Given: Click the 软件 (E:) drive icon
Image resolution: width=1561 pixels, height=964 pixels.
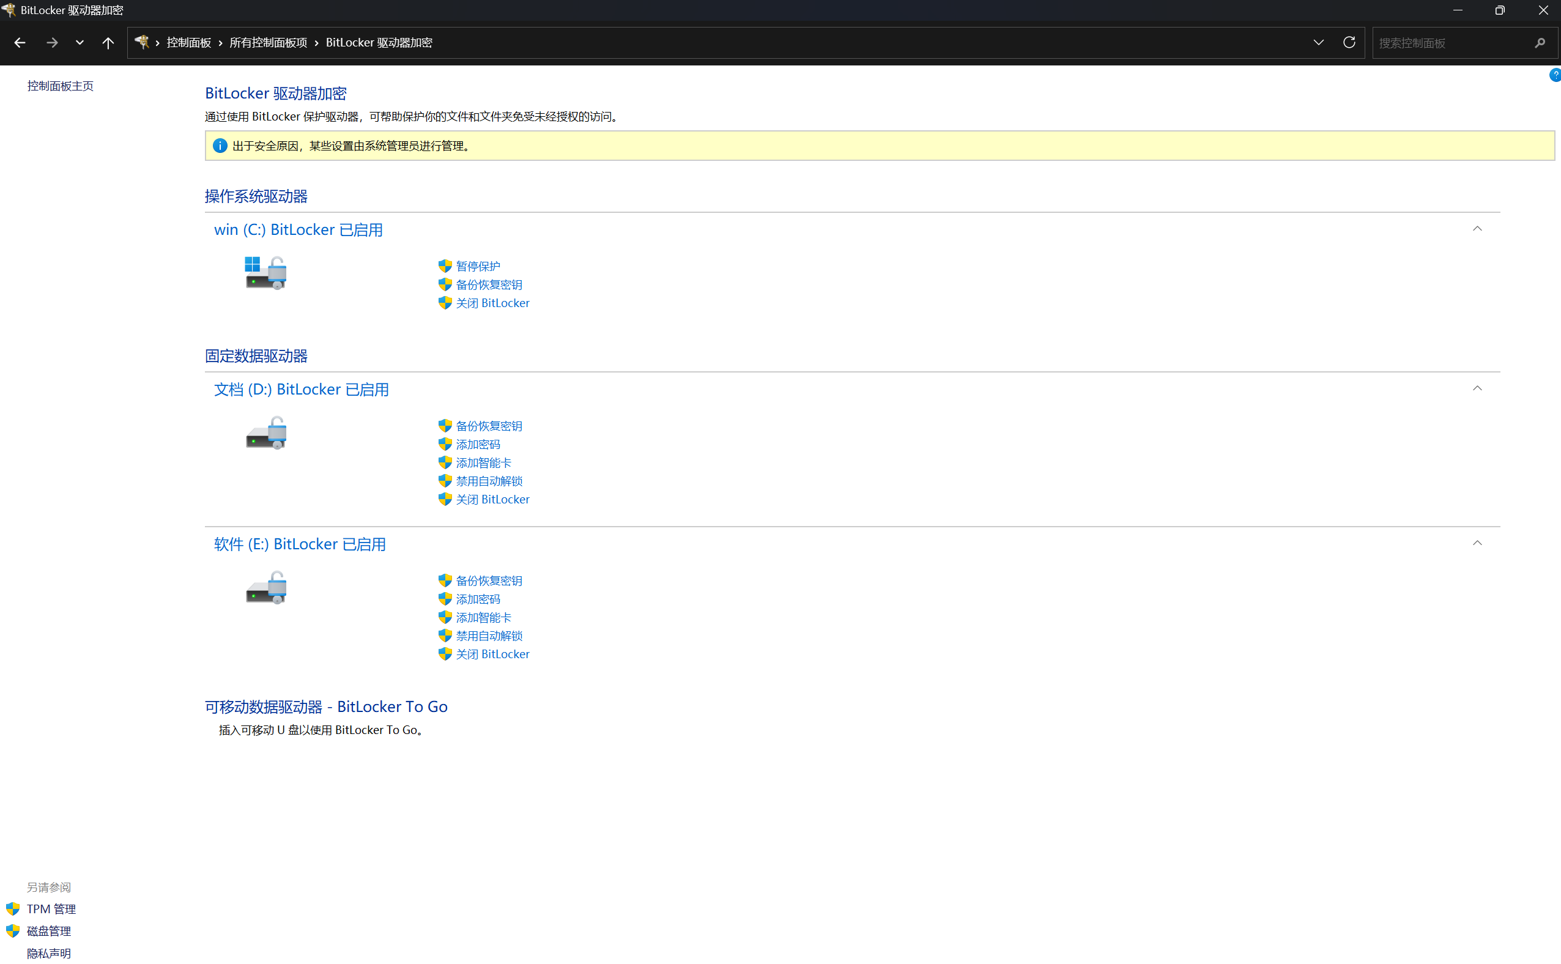Looking at the screenshot, I should point(265,587).
